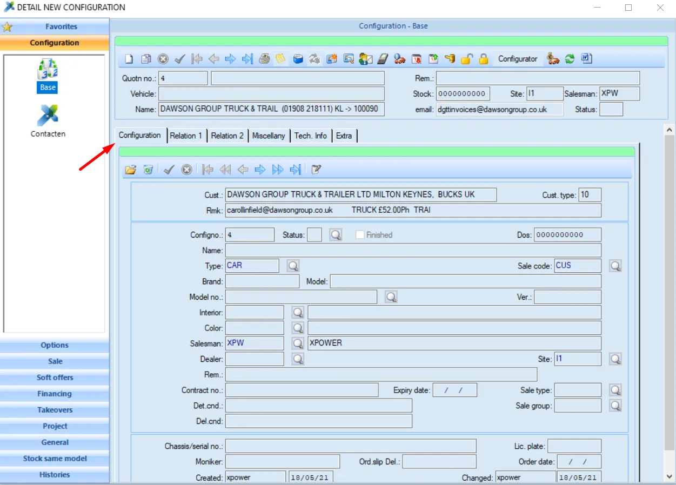Click the red calendar icon in main toolbar
Screen dimensions: 676x485
pyautogui.click(x=417, y=59)
